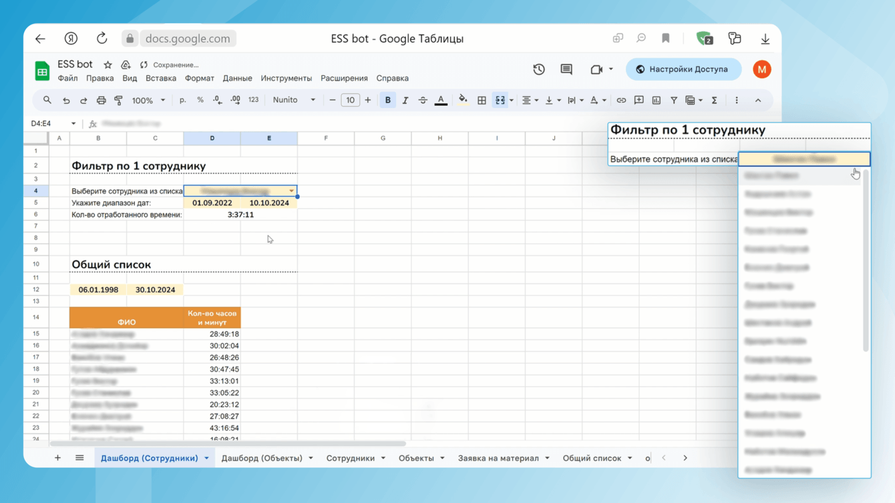Click the Настройки Доступа share button
The height and width of the screenshot is (503, 895).
tap(683, 69)
